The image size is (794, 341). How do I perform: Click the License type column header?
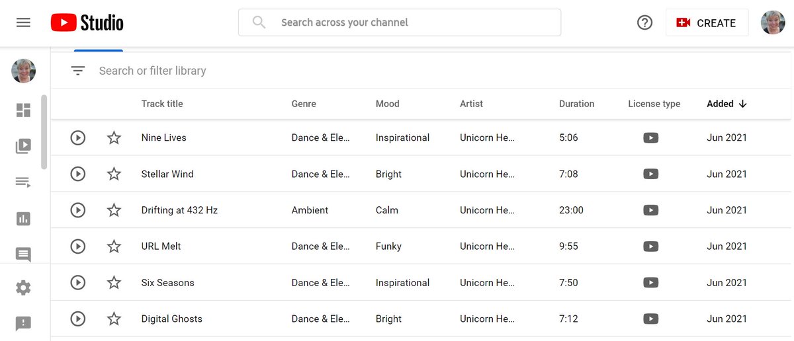pos(654,104)
